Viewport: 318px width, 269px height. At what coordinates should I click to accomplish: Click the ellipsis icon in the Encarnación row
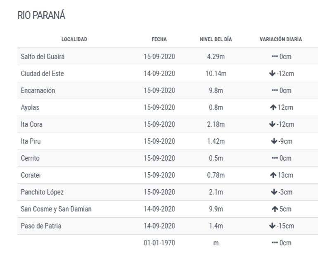274,90
